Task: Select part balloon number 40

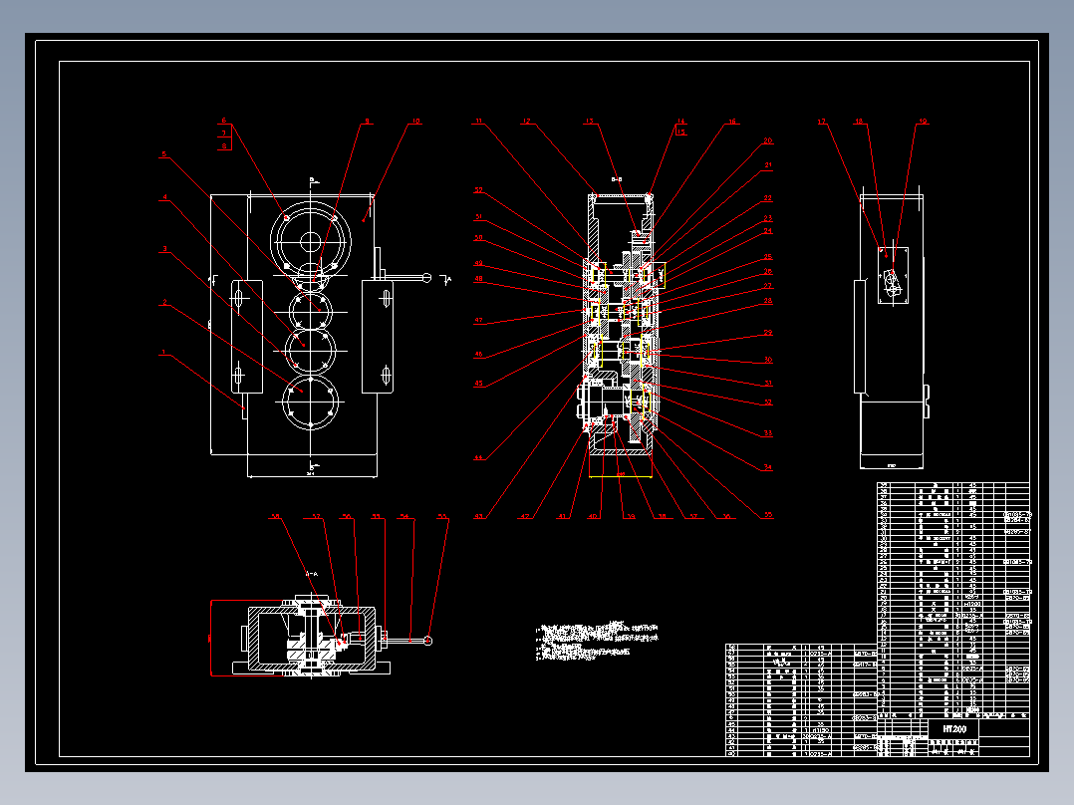Action: pyautogui.click(x=593, y=516)
